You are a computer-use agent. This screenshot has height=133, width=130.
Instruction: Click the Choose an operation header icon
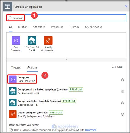pyautogui.click(x=8, y=7)
